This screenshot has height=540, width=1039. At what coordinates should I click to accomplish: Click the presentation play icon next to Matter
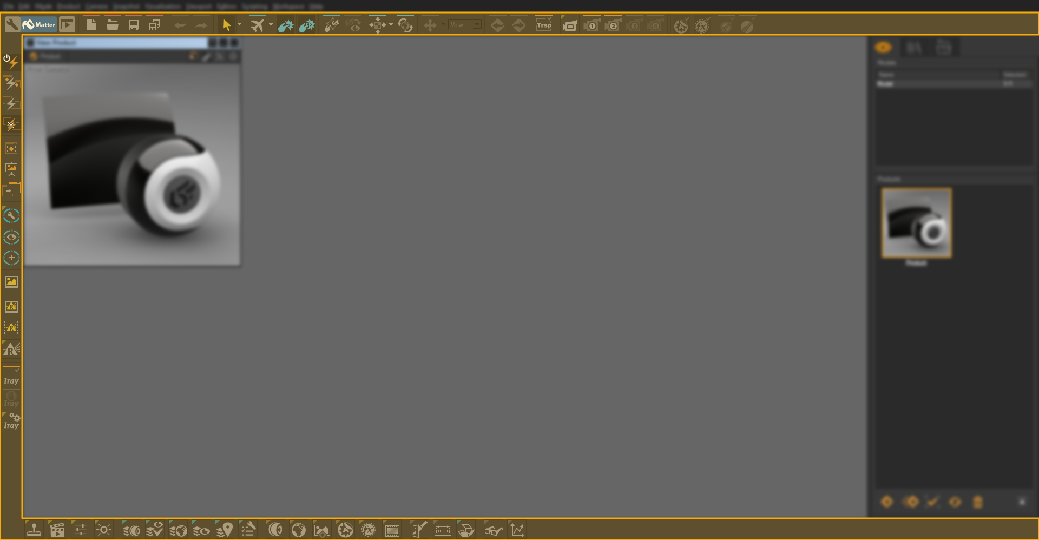pyautogui.click(x=67, y=24)
